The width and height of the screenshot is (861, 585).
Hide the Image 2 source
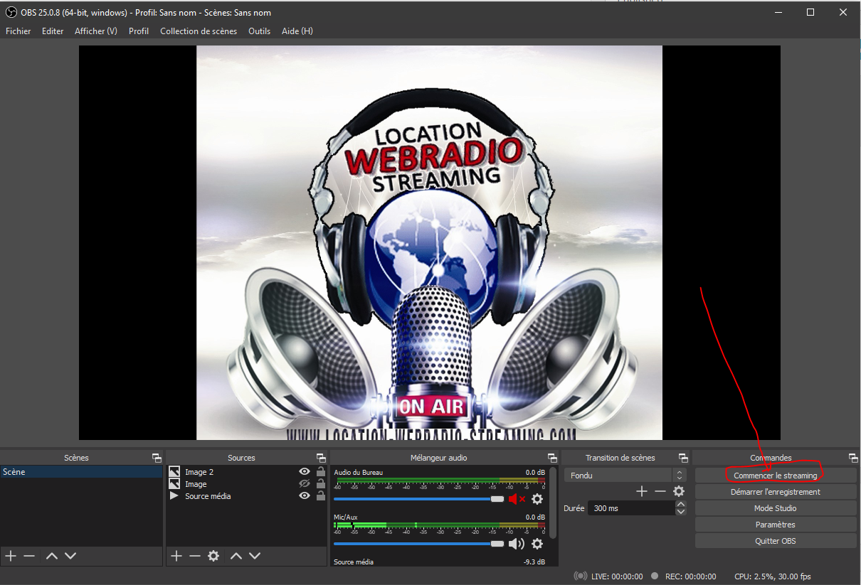coord(305,472)
